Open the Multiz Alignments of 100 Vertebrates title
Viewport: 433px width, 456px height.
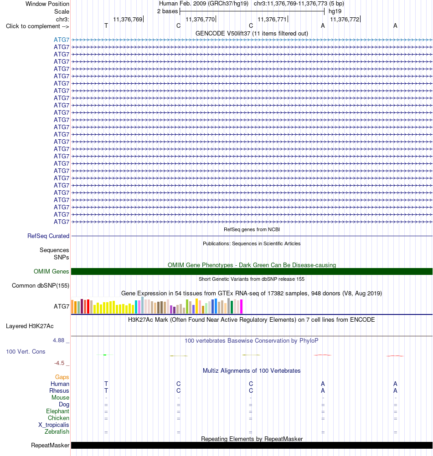[252, 370]
